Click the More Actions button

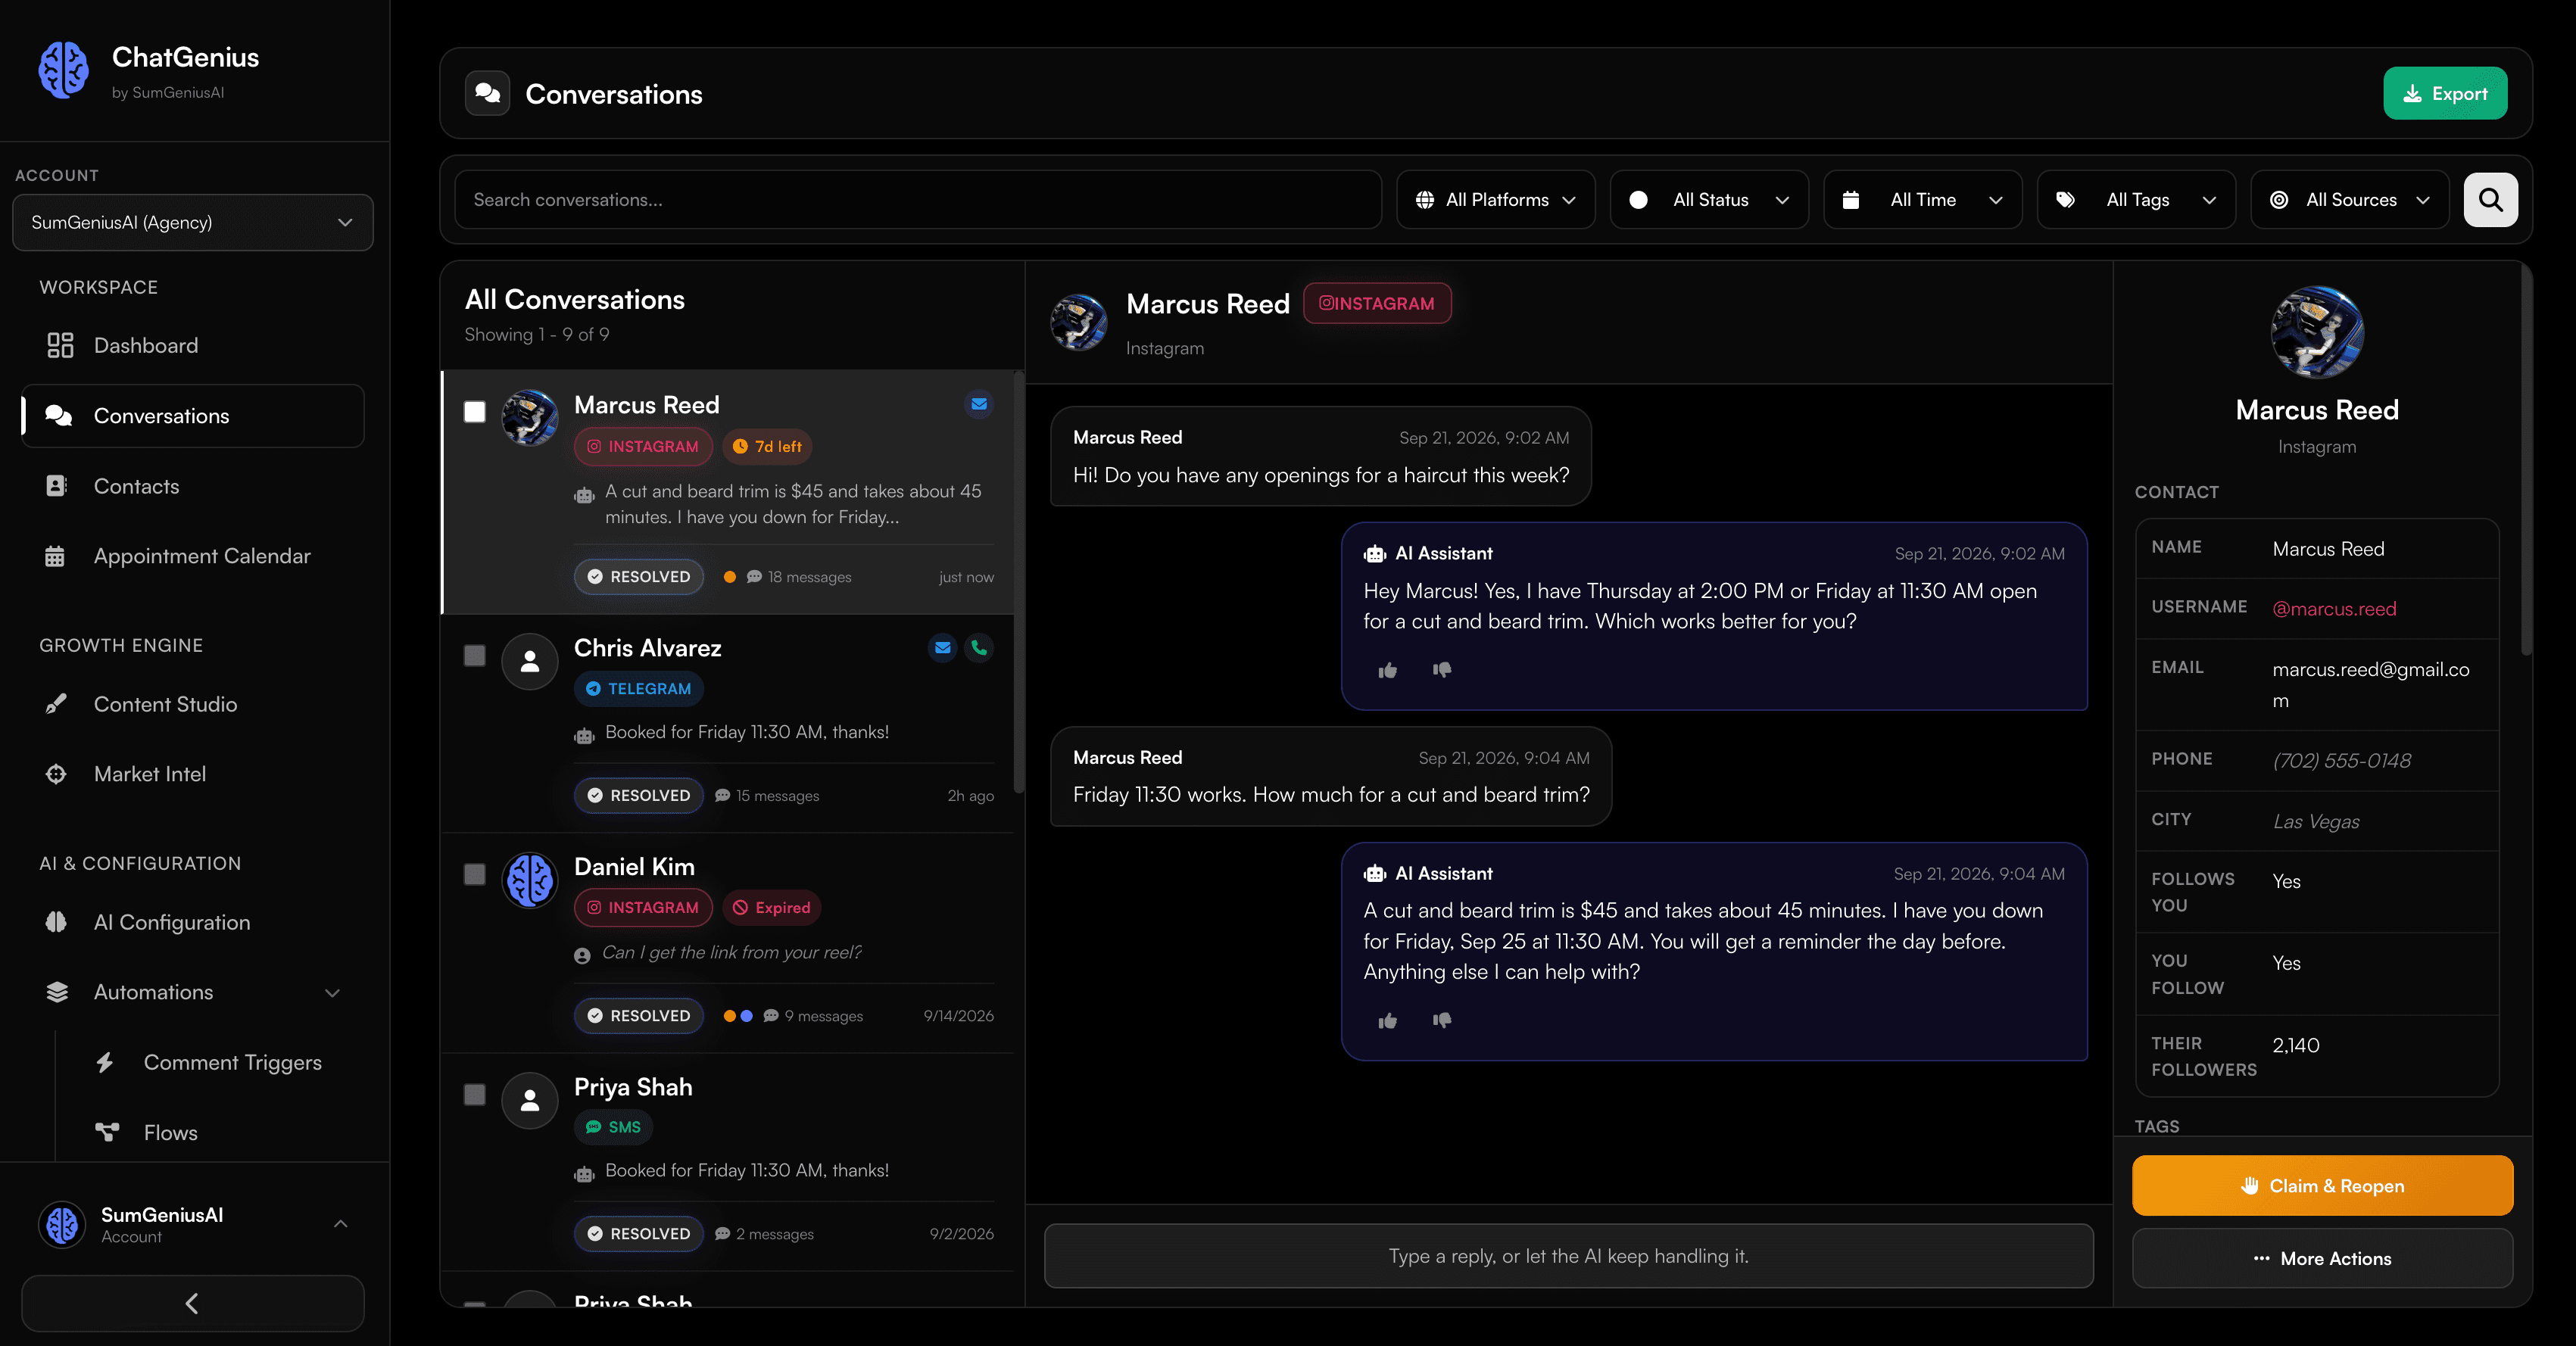[2322, 1258]
